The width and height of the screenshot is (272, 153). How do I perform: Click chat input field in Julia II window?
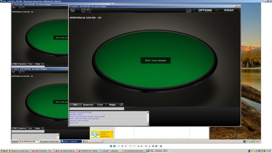[x=28, y=131]
